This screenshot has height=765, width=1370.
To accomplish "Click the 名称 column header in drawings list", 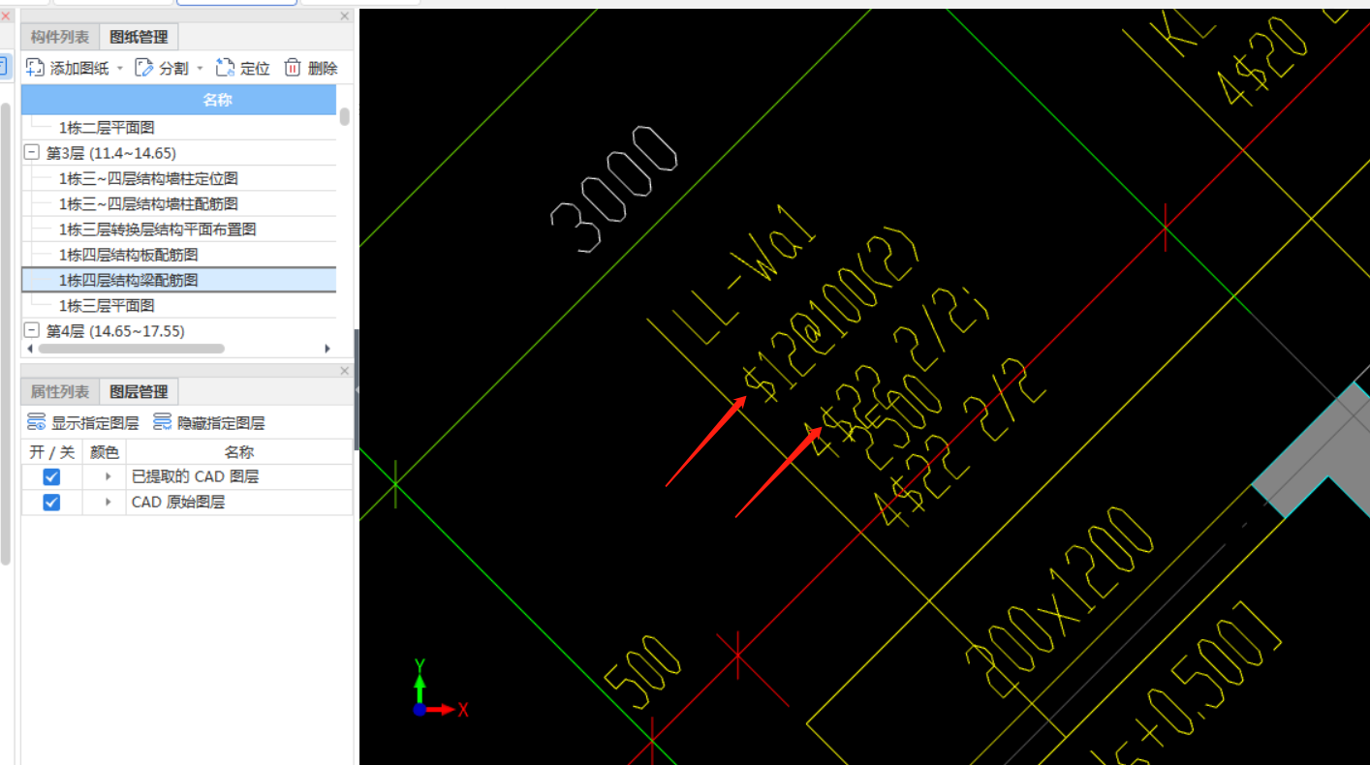I will [178, 100].
